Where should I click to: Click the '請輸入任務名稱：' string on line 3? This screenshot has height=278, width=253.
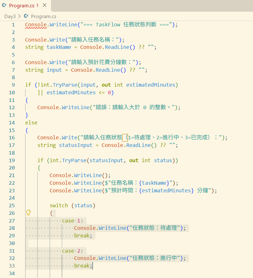pos(93,40)
